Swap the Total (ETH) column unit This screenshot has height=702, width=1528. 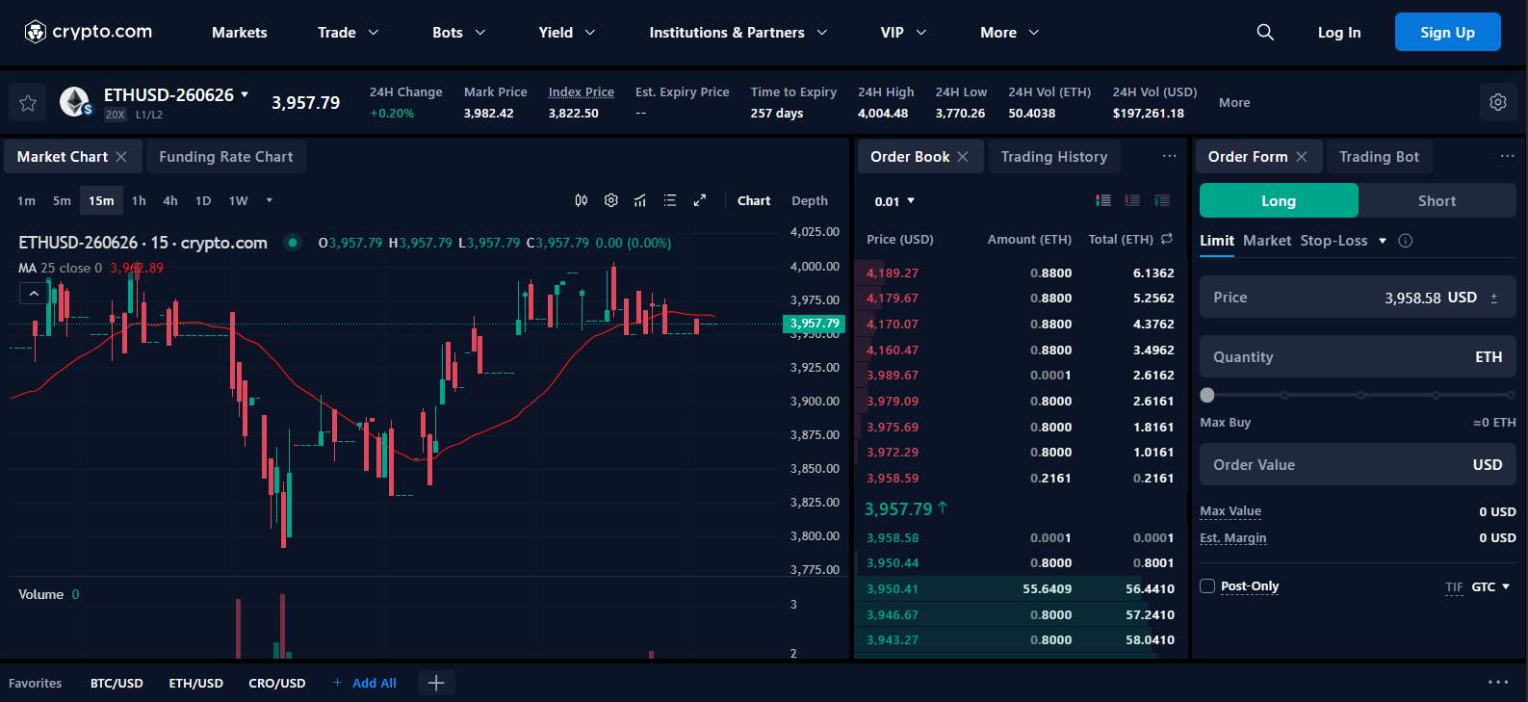(1167, 239)
